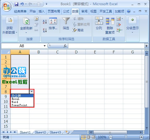Click 重新应用 filter

(81, 25)
